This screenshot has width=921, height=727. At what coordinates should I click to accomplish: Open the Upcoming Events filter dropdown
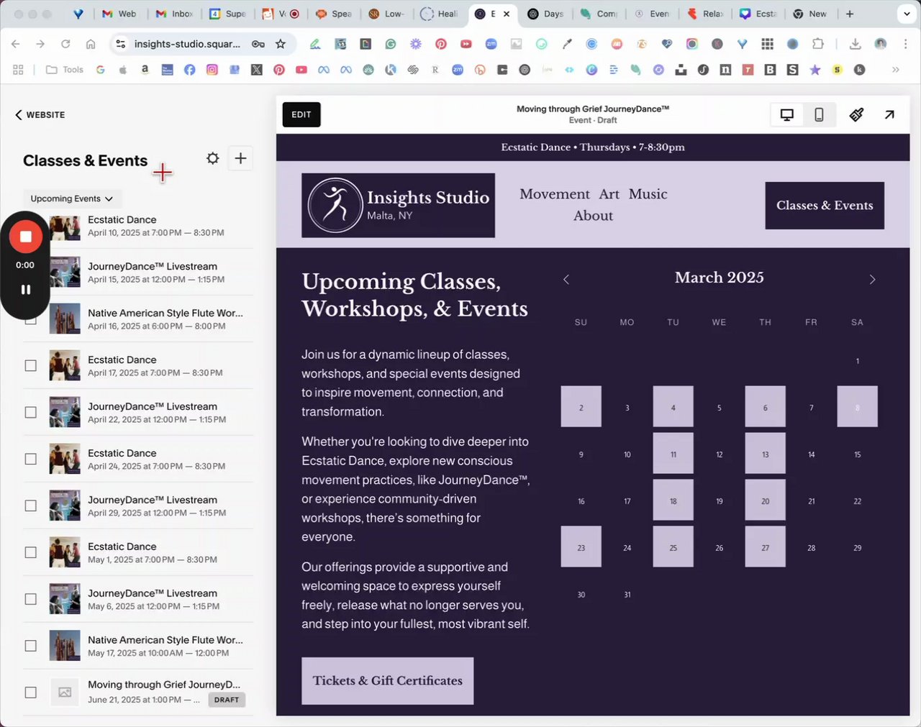[72, 198]
